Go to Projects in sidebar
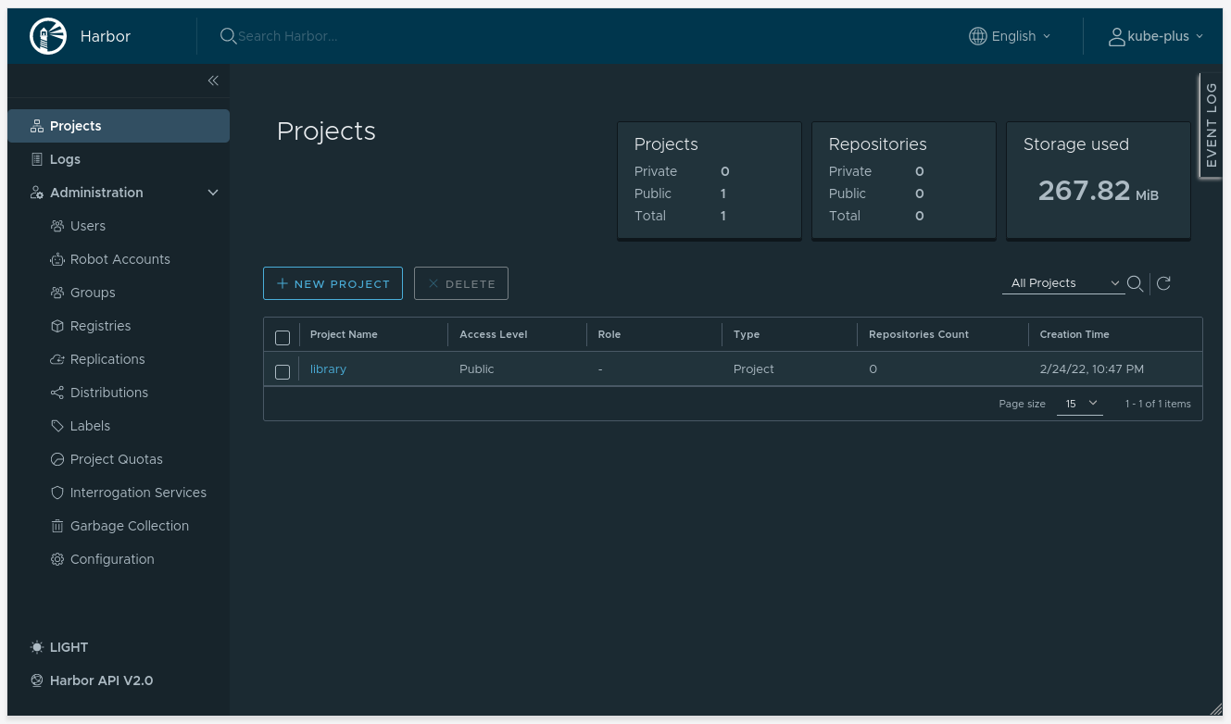 119,126
